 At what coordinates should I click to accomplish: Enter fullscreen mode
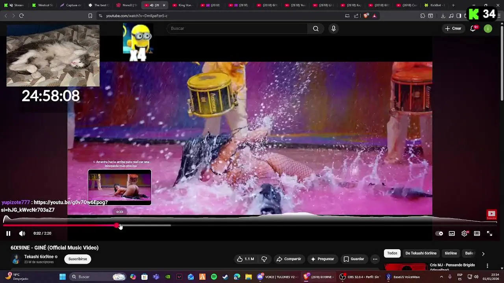(489, 233)
